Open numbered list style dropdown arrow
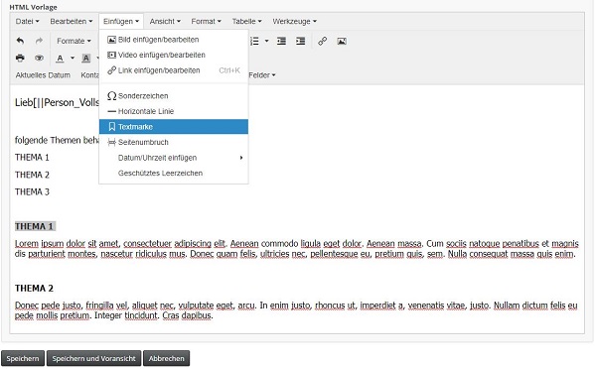Image resolution: width=596 pixels, height=369 pixels. [266, 41]
